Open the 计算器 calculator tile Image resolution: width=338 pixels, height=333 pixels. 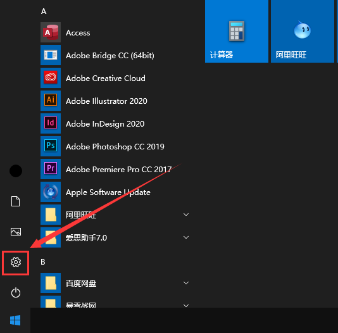237,31
